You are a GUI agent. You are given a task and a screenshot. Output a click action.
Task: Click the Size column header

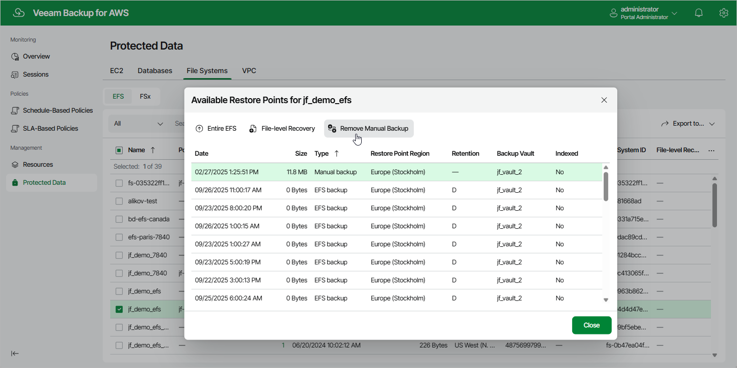[301, 154]
